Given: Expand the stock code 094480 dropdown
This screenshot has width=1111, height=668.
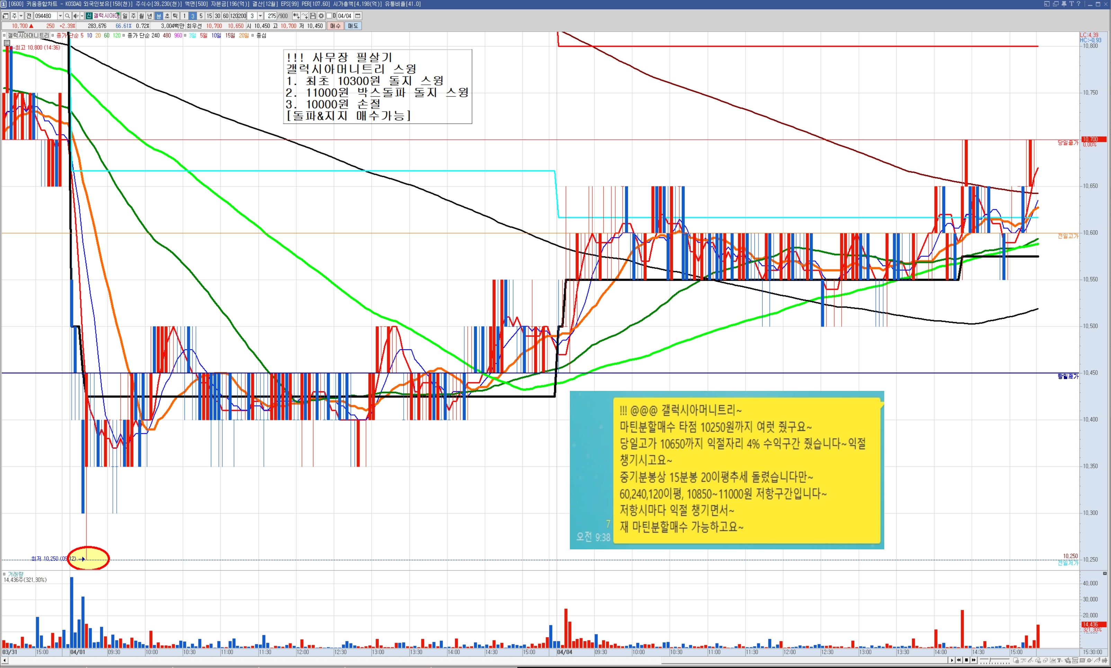Looking at the screenshot, I should coord(60,16).
